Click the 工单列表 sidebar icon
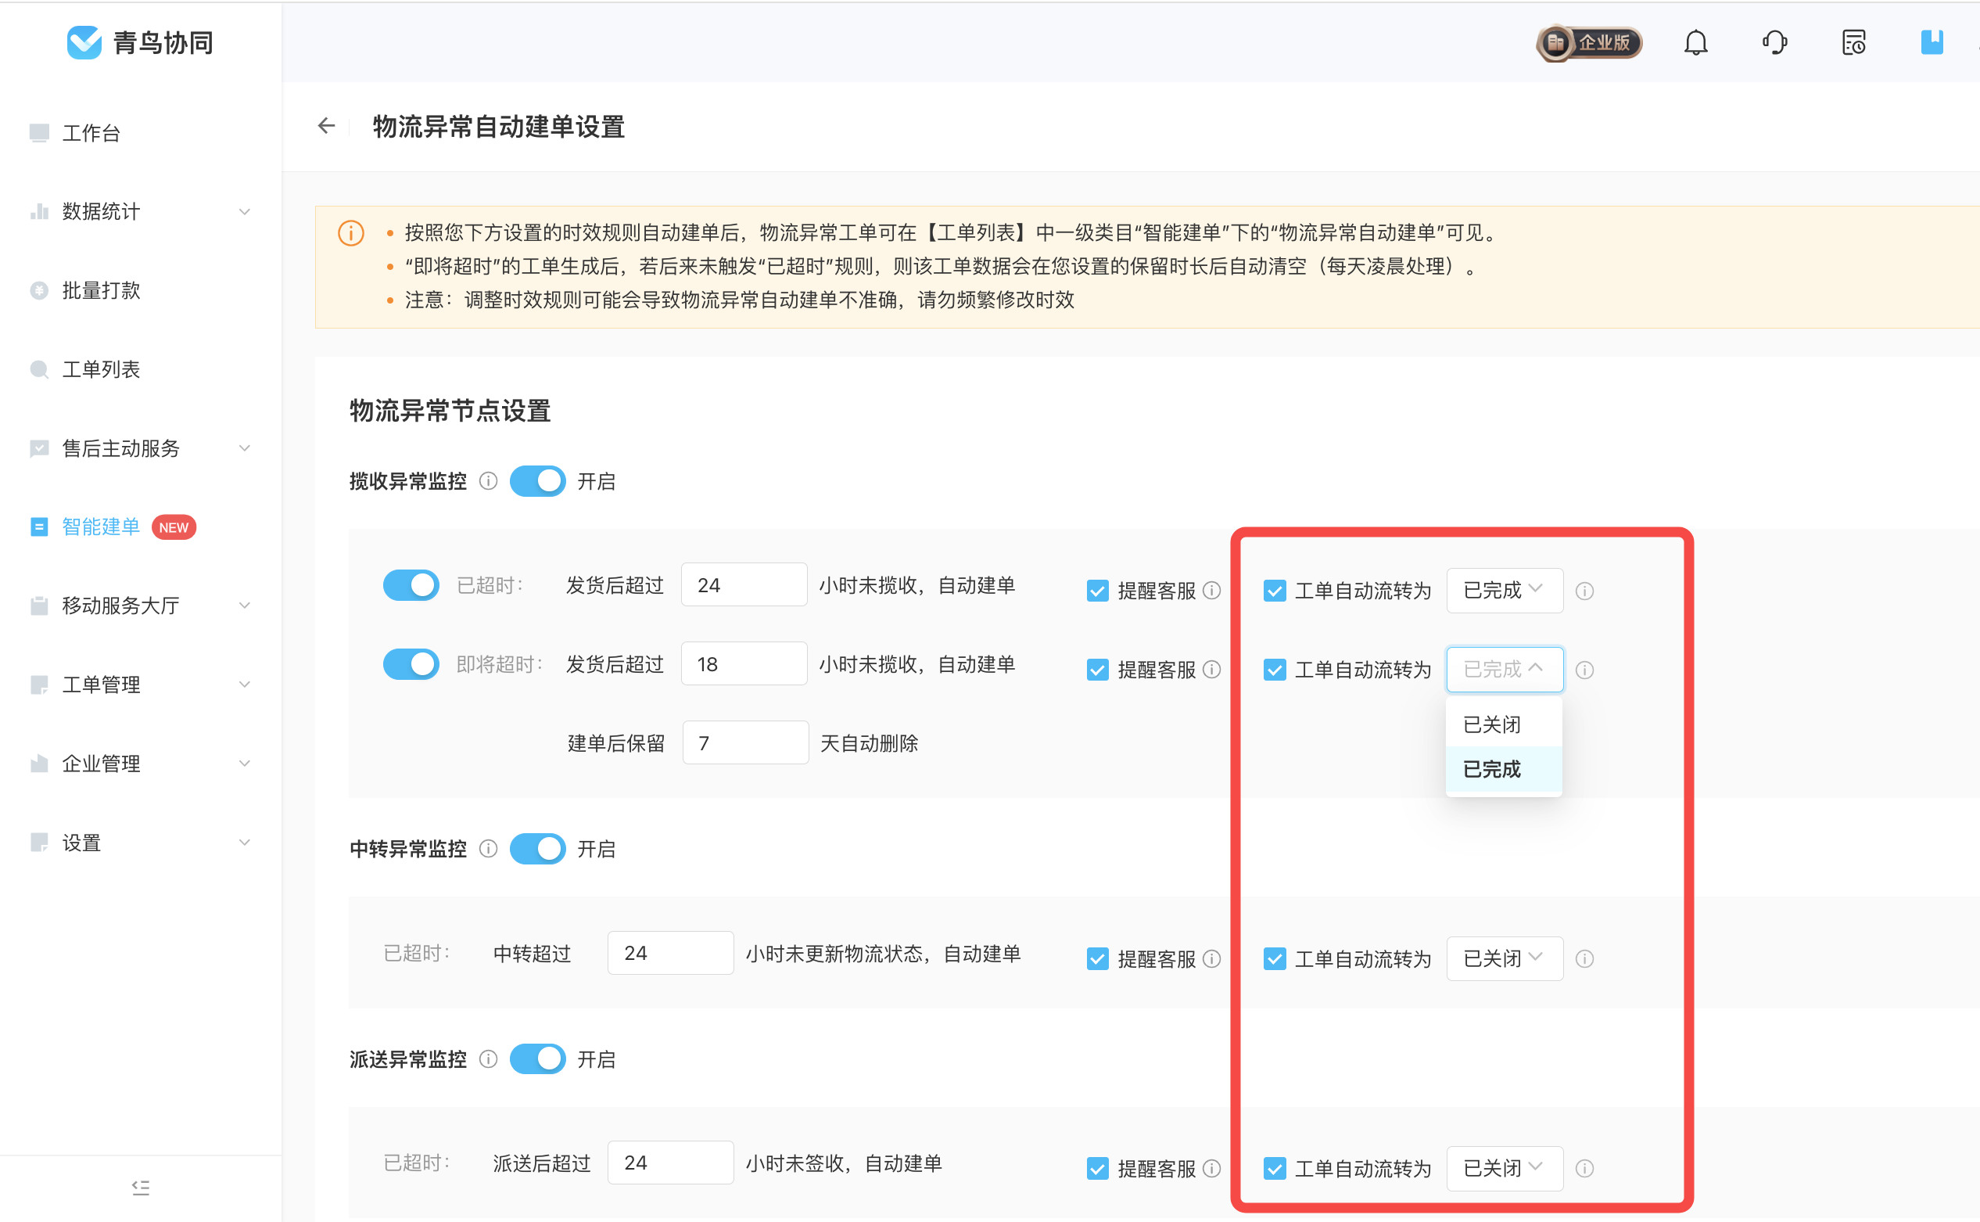The width and height of the screenshot is (1980, 1222). tap(39, 369)
